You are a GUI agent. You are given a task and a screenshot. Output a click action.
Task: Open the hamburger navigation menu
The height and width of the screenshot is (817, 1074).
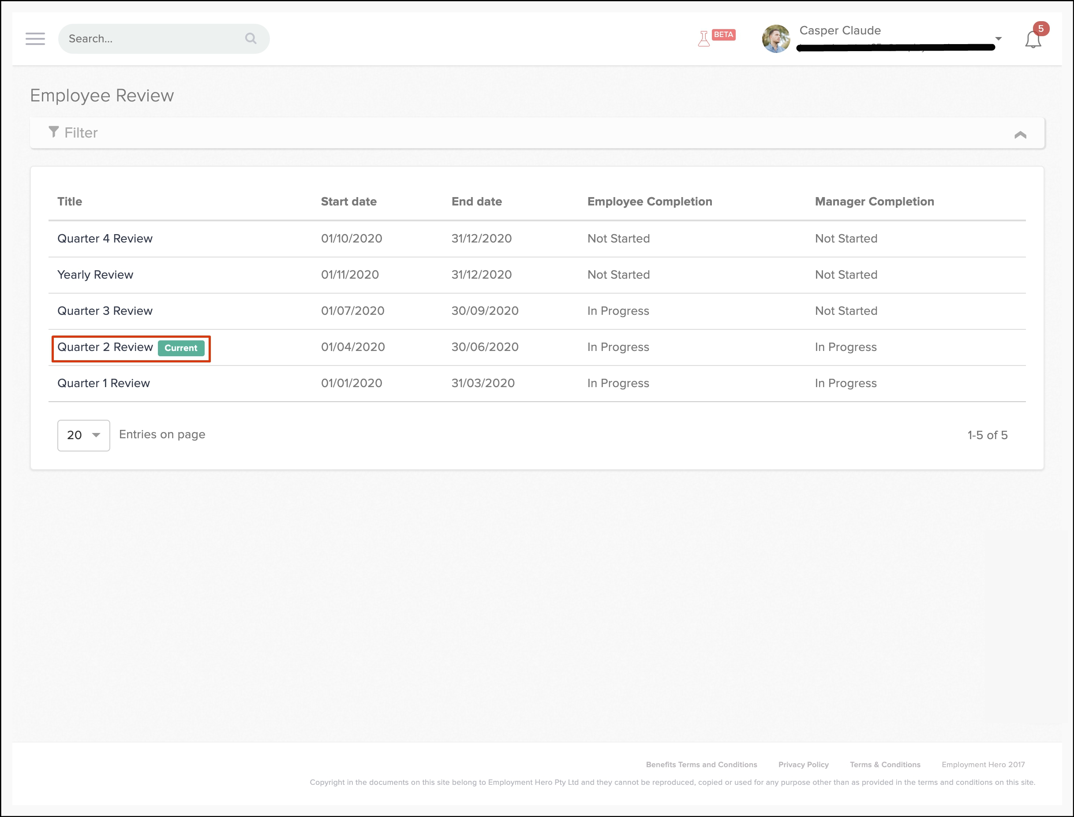[x=35, y=39]
